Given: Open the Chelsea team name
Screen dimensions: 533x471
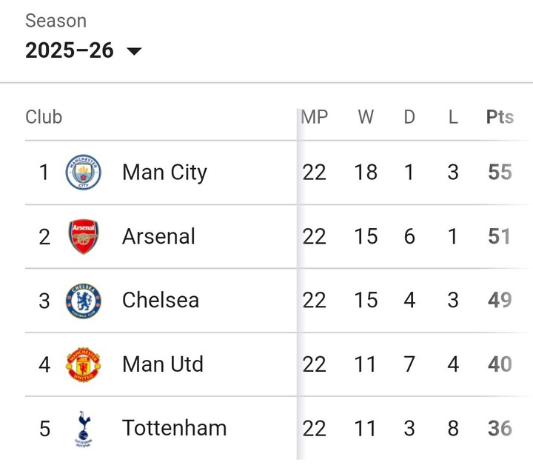Looking at the screenshot, I should 161,300.
